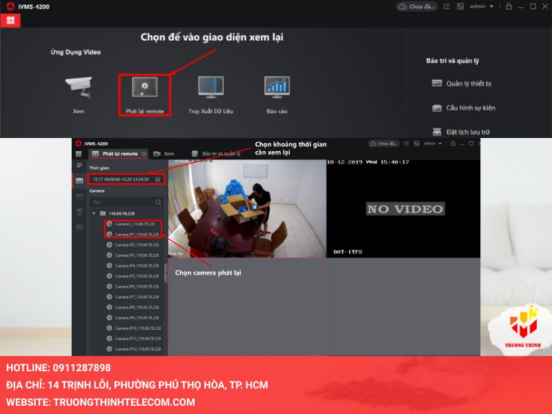Open the calendar icon in Thời gian field

coord(158,179)
